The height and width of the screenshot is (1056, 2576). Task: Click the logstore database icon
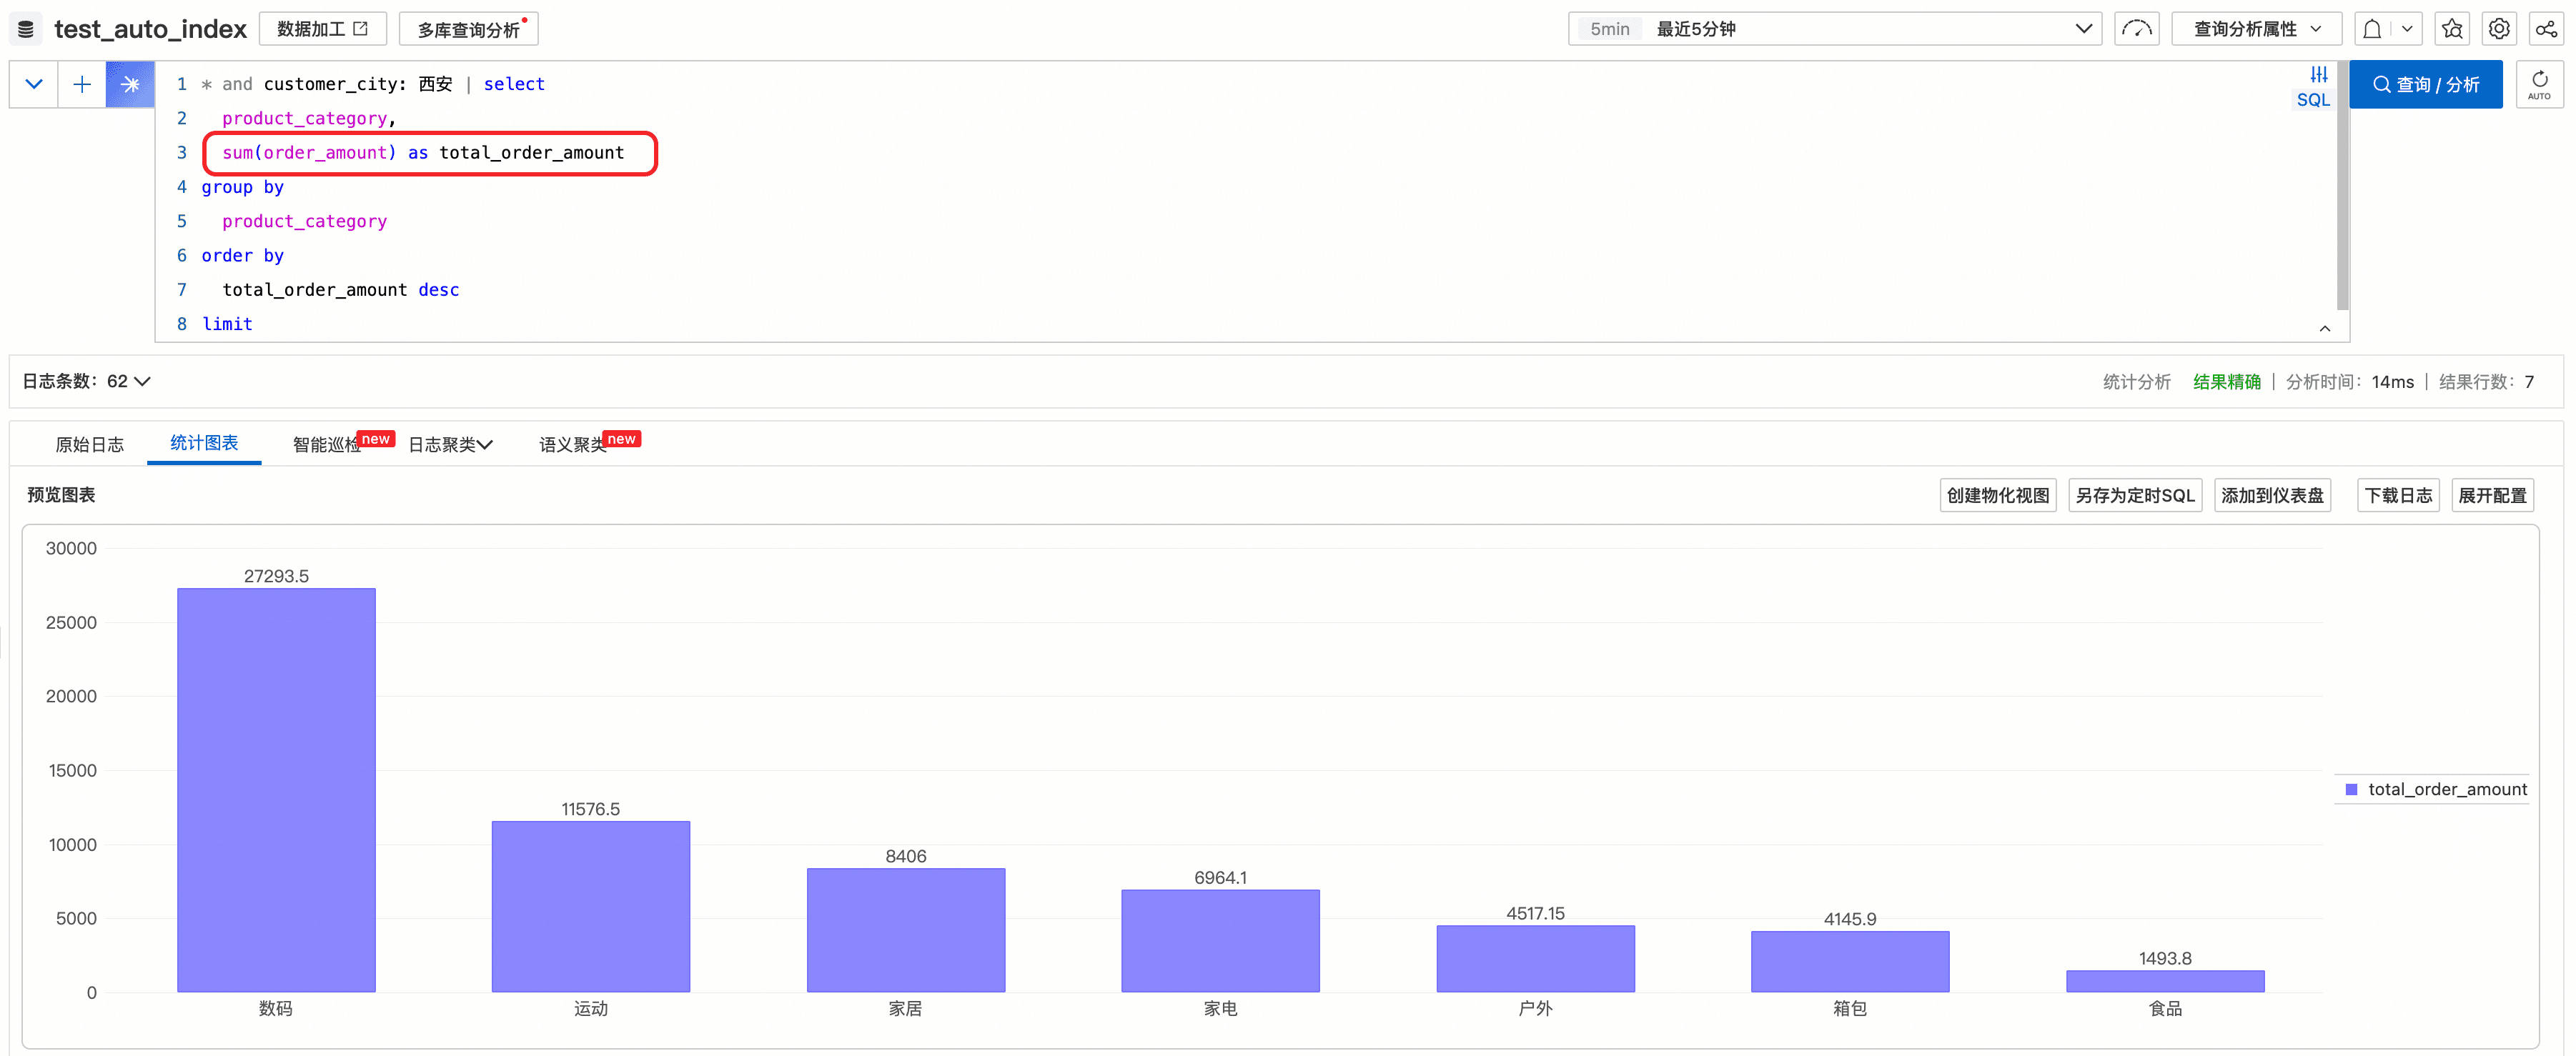pyautogui.click(x=26, y=29)
